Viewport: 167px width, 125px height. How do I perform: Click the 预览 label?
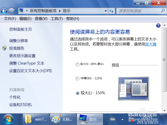pos(115,65)
